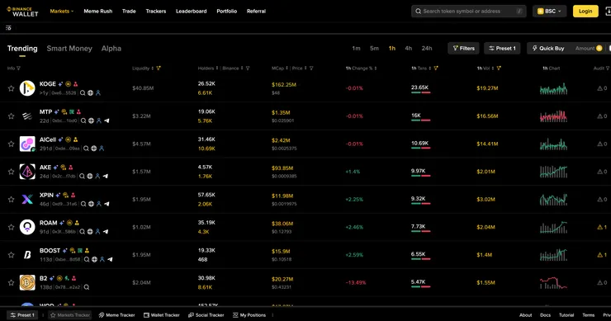The image size is (611, 321).
Task: Favorite the B2 token with star
Action: (x=11, y=282)
